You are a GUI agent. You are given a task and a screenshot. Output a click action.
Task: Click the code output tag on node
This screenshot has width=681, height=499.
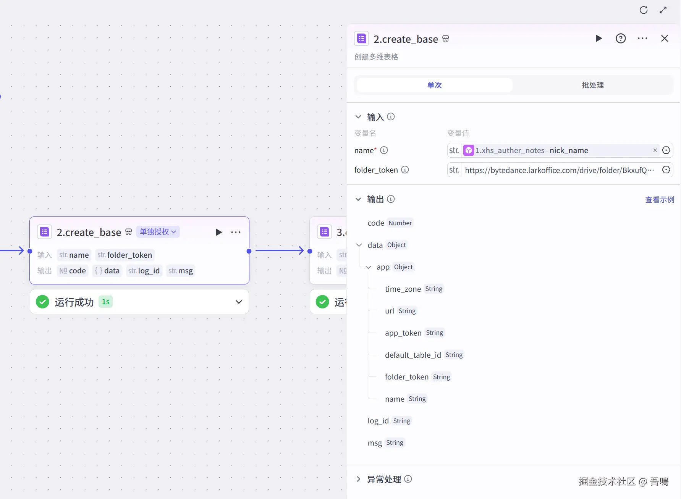[73, 271]
